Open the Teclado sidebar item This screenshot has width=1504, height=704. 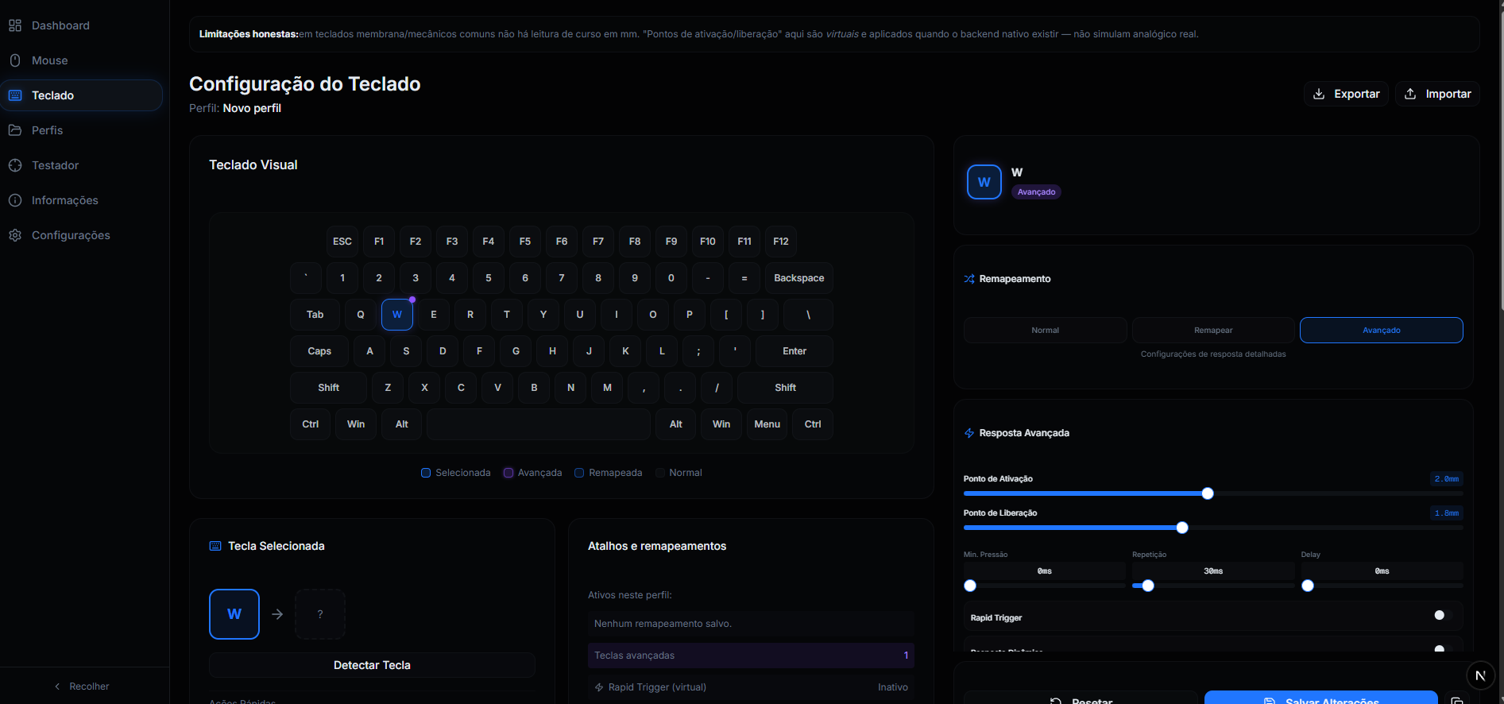82,95
